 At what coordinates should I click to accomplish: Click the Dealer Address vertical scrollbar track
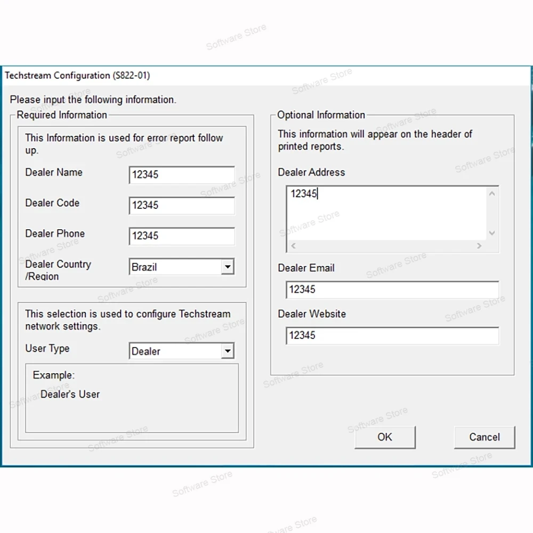coord(492,214)
